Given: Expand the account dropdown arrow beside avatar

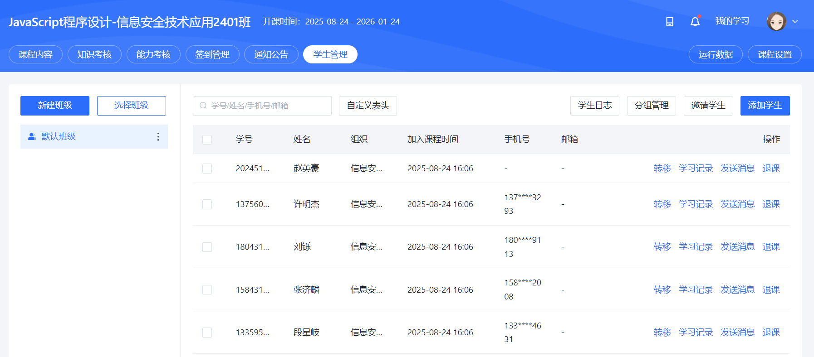Looking at the screenshot, I should [x=795, y=21].
